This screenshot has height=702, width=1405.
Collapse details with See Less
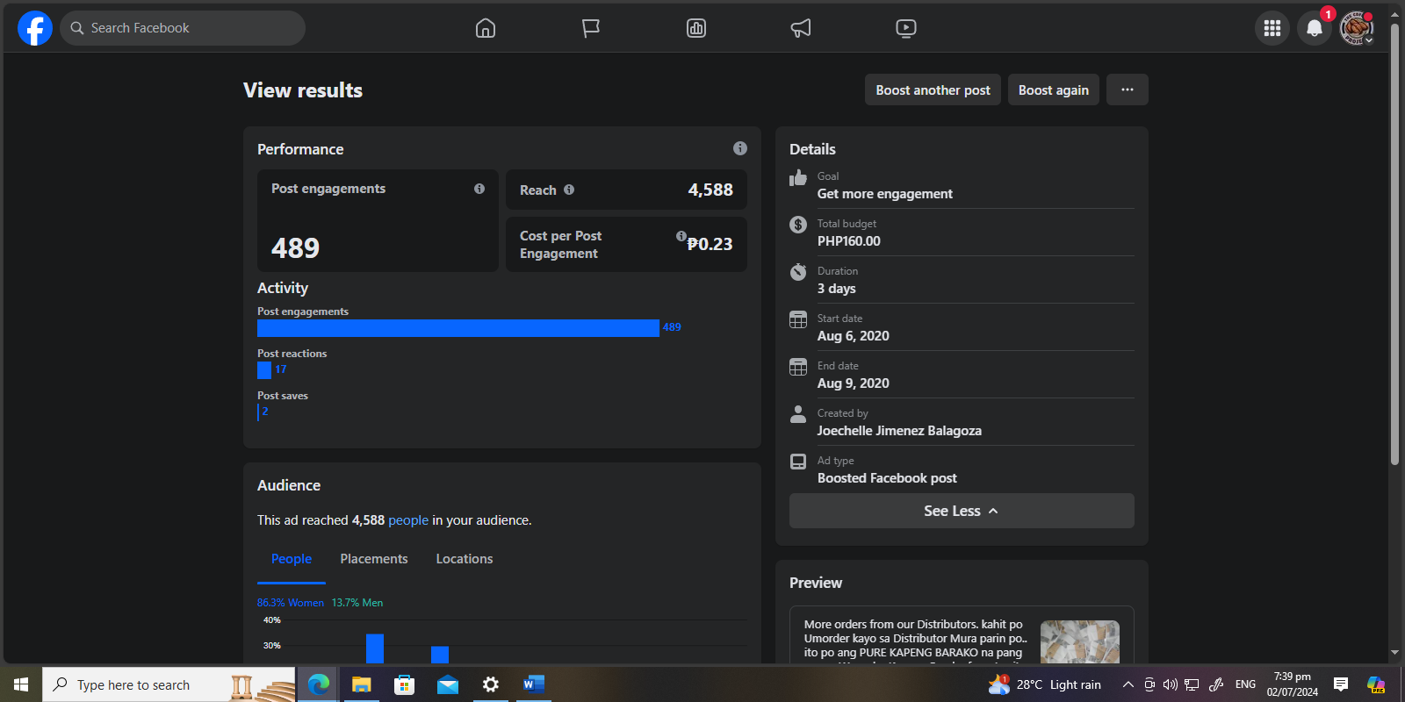962,511
